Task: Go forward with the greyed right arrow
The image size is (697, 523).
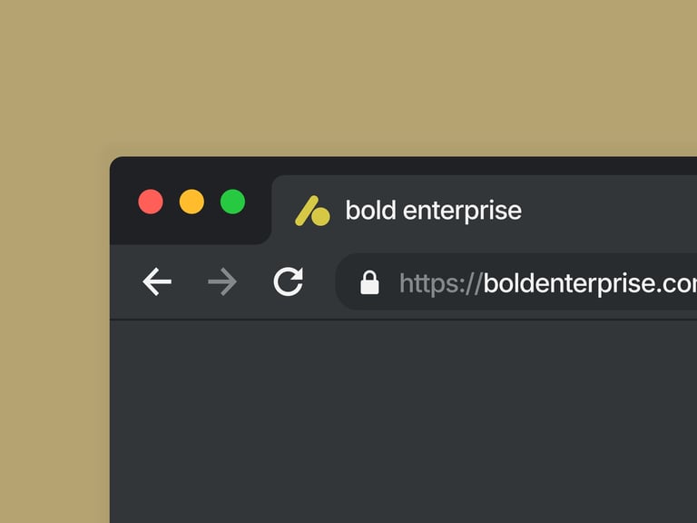Action: (221, 282)
